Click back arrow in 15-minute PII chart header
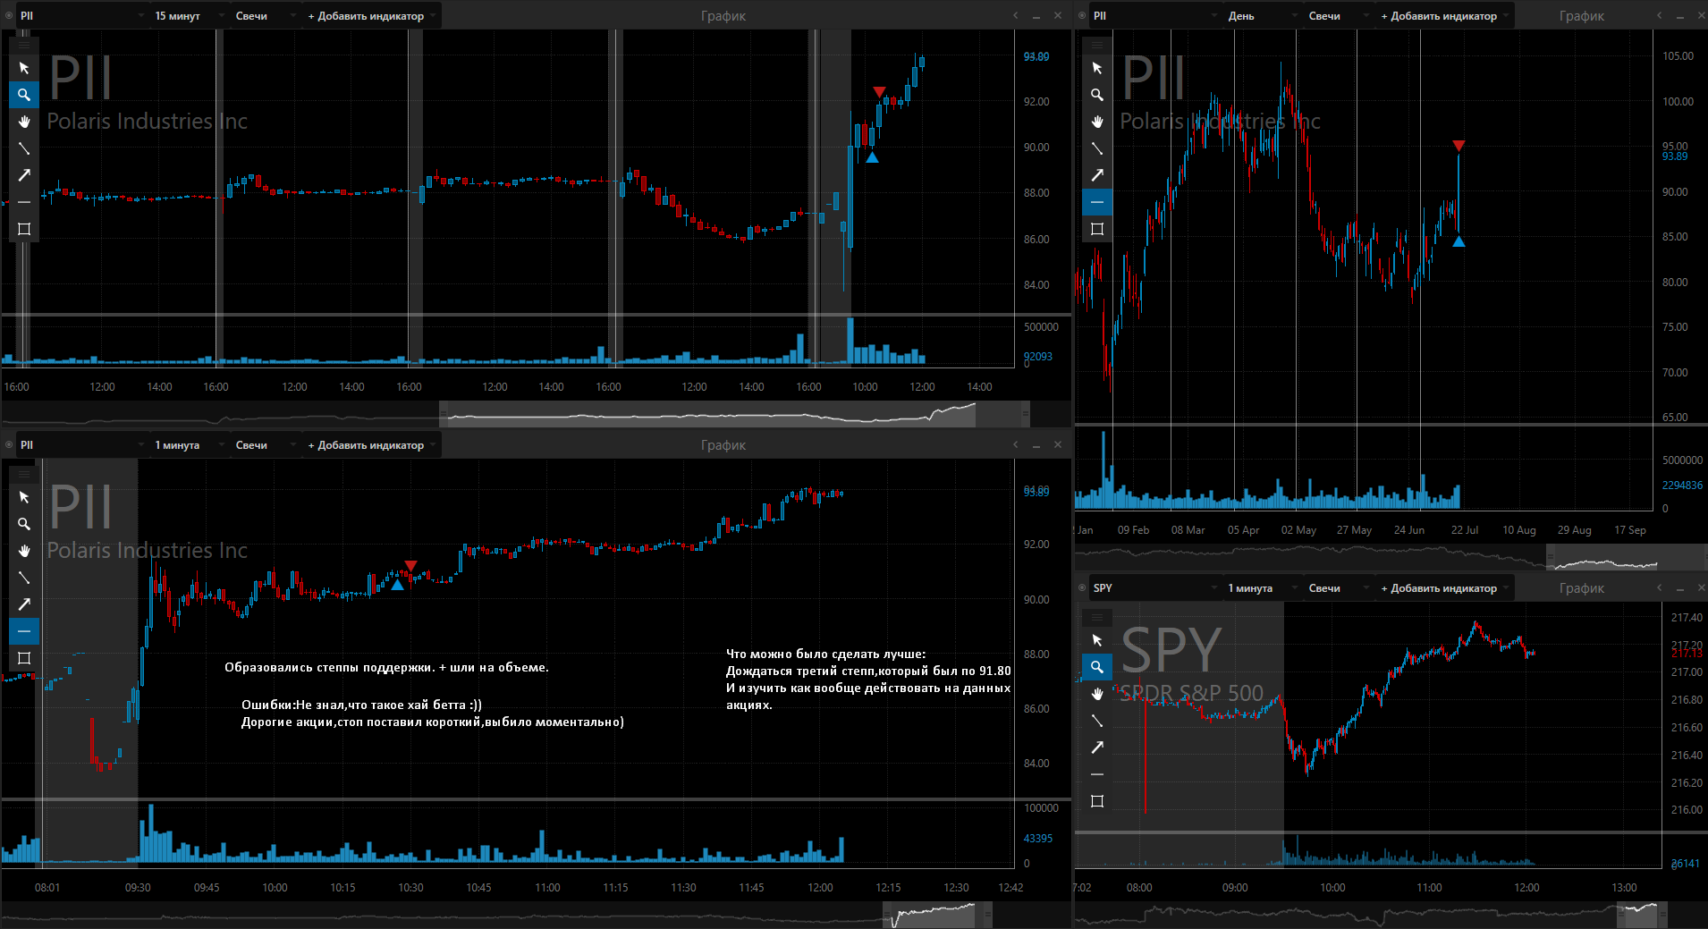 point(1016,15)
